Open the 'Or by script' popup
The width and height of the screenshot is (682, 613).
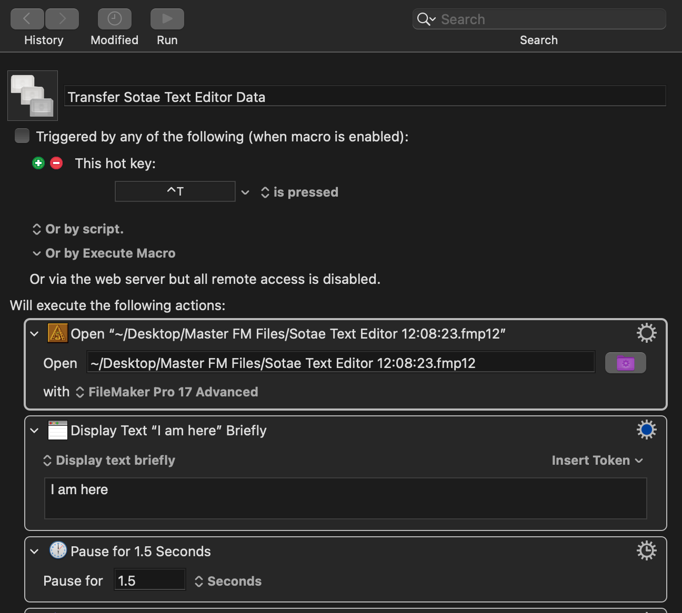(78, 229)
